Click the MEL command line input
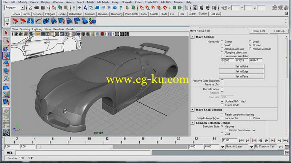291x163 pixels. tap(83, 152)
